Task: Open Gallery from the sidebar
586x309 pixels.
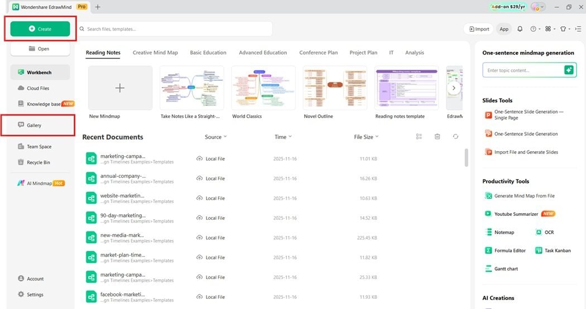Action: [30, 125]
